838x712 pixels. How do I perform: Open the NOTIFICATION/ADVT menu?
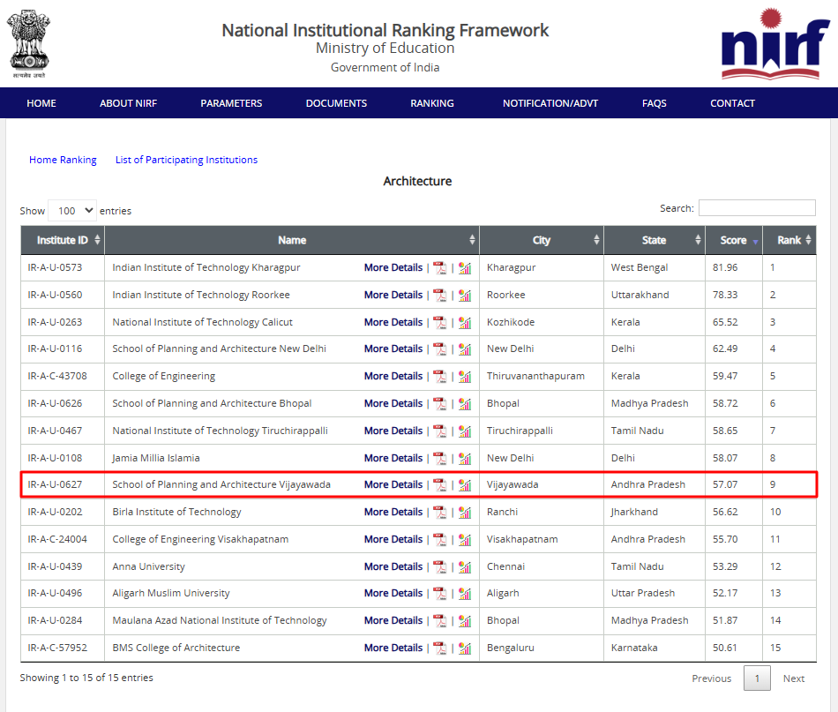(550, 103)
